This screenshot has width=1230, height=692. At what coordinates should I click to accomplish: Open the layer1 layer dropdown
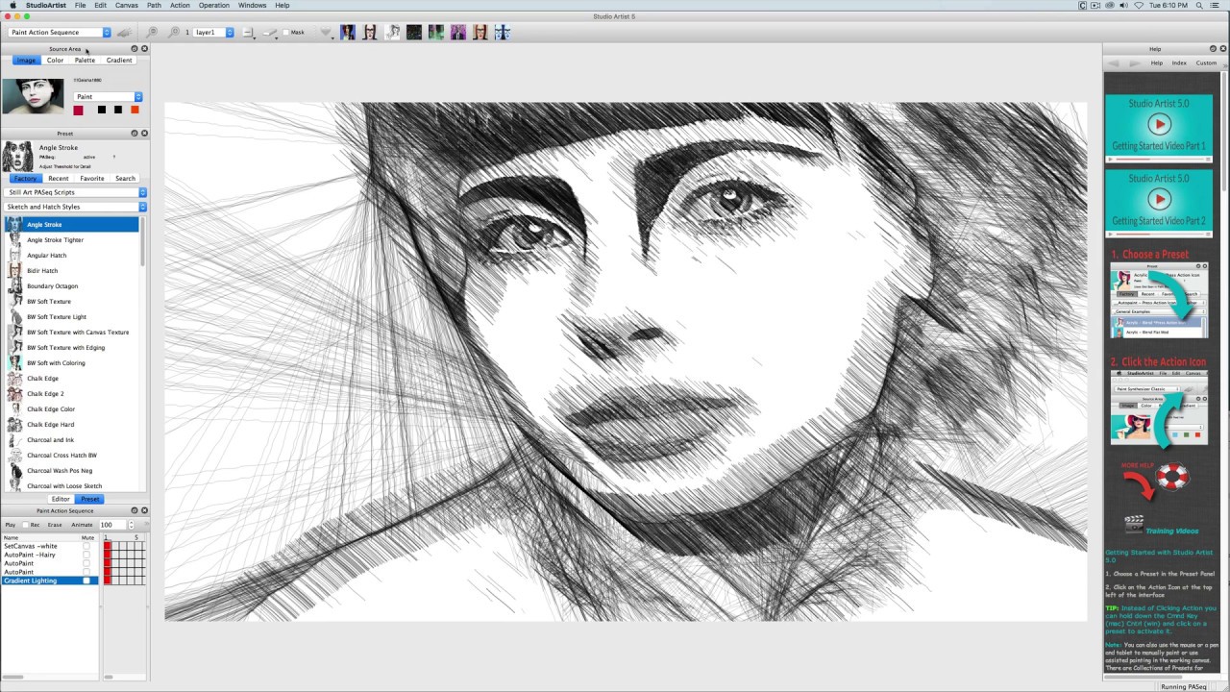pyautogui.click(x=213, y=33)
